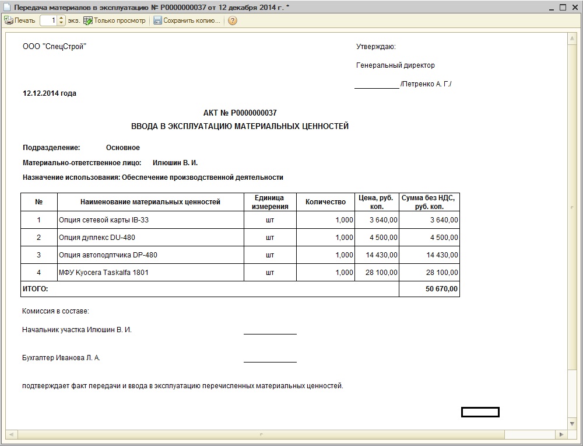Image resolution: width=583 pixels, height=446 pixels.
Task: Click horizontal scrollbar left arrow
Action: point(10,434)
